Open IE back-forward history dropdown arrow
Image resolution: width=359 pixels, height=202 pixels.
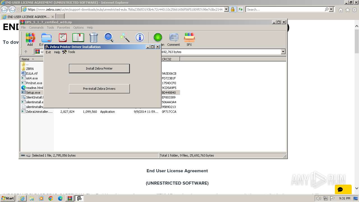[18, 10]
